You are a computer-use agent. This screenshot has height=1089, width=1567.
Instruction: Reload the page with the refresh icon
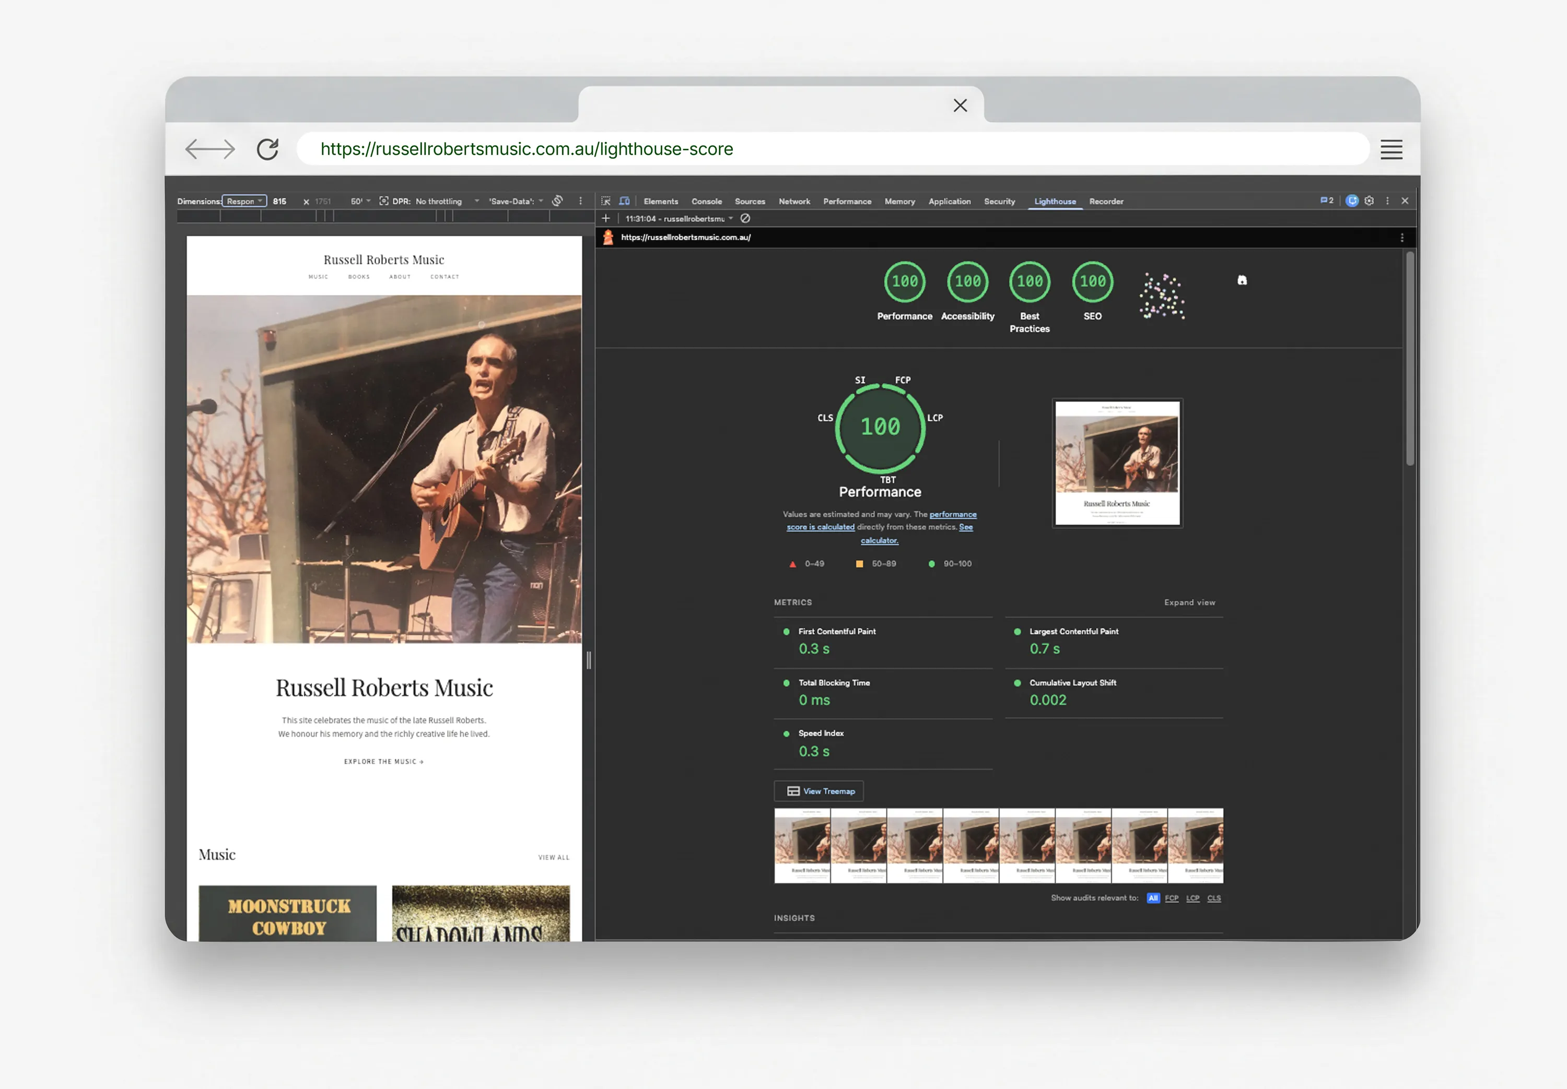tap(267, 149)
